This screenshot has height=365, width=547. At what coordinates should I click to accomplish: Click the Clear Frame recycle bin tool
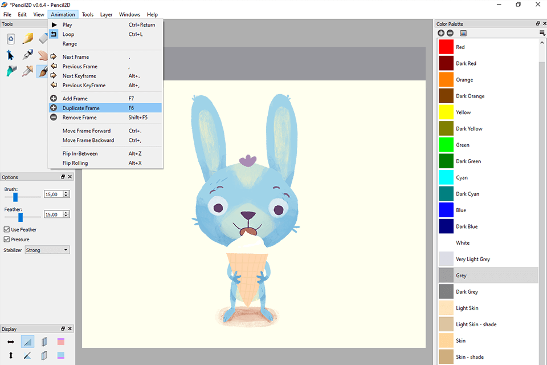point(11,39)
